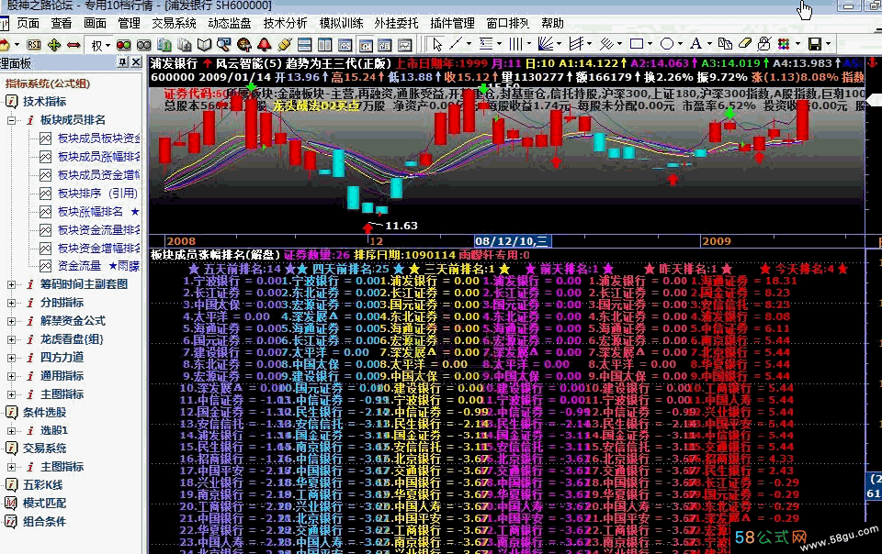This screenshot has width=882, height=554.
Task: Select 交易系统 category in side panel
Action: coord(44,449)
